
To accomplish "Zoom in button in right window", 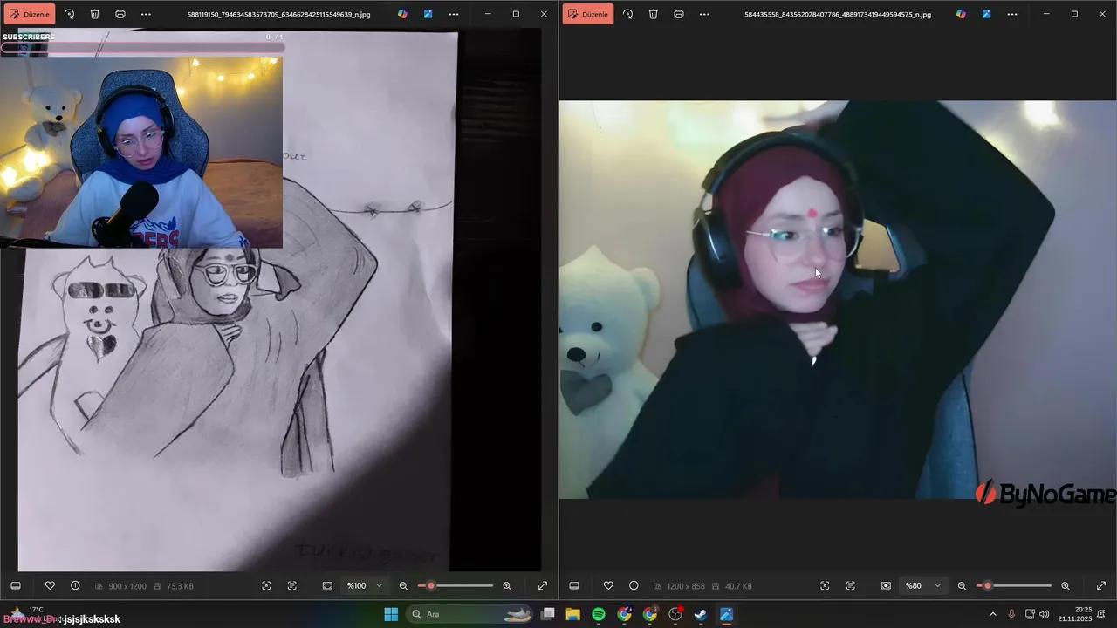I will point(1066,585).
